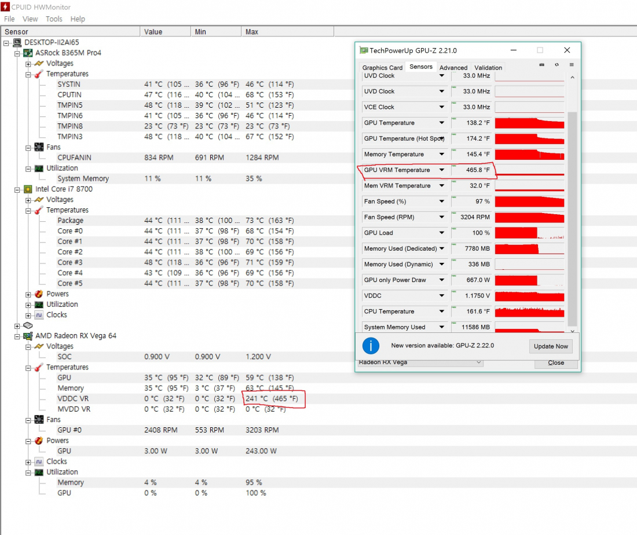Image resolution: width=637 pixels, height=535 pixels.
Task: Click the Voltages icon under Radeon RX Vega
Action: coord(39,346)
